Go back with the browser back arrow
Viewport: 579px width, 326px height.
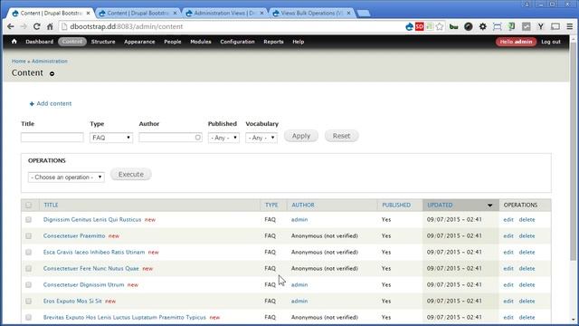[10, 26]
